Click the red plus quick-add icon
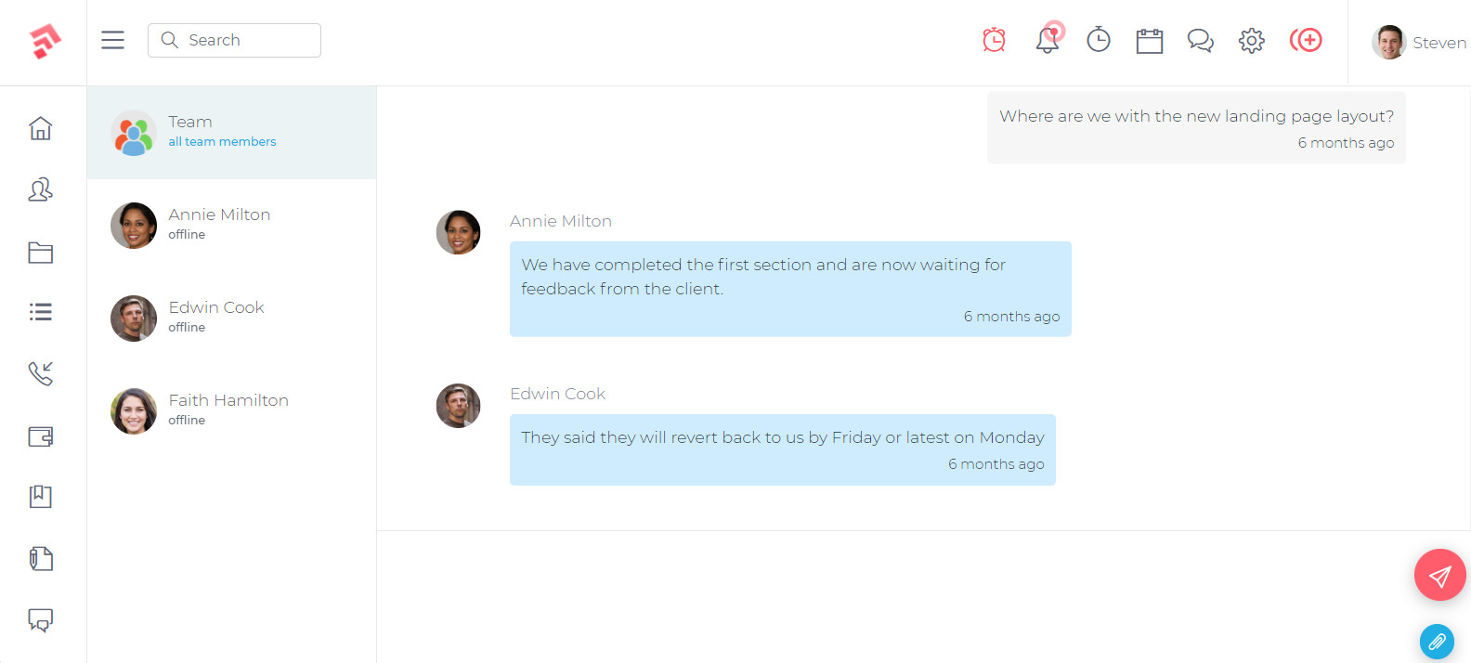1471x663 pixels. tap(1306, 40)
